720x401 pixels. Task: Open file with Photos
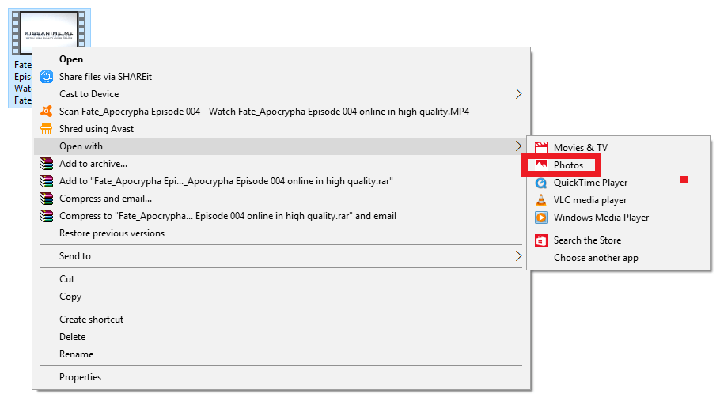pyautogui.click(x=568, y=165)
